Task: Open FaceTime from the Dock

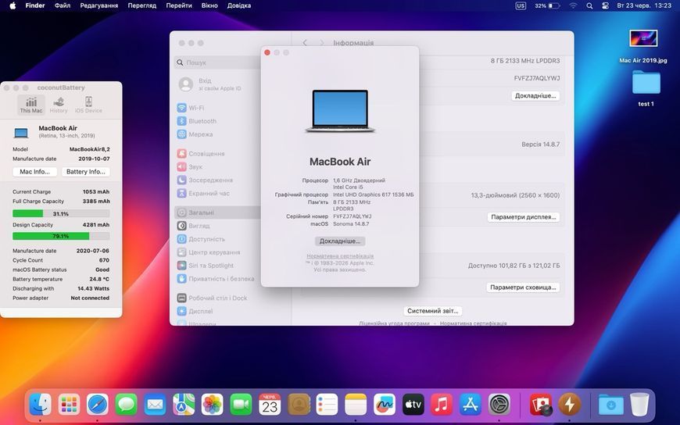Action: coord(241,405)
